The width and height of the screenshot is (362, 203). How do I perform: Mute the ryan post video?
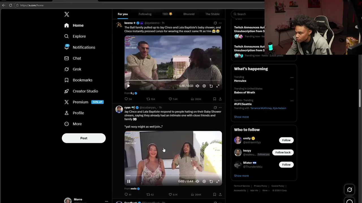[197, 182]
